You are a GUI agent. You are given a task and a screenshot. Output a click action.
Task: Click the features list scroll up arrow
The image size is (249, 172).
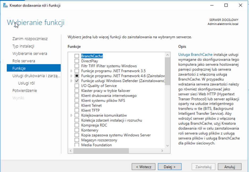[168, 55]
